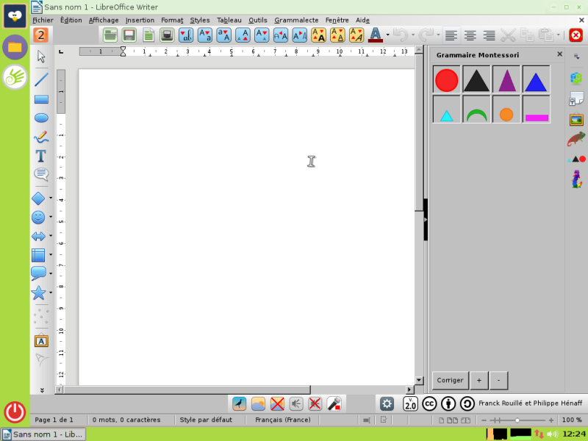Click the Fontwork 'A' frame icon

pyautogui.click(x=41, y=341)
